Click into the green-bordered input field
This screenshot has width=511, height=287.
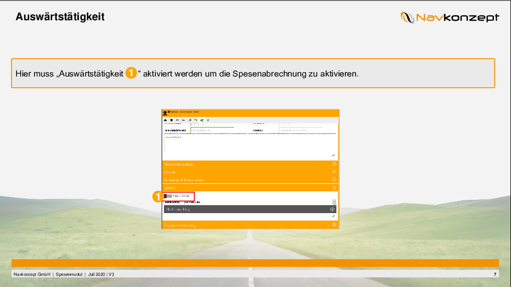click(212, 130)
